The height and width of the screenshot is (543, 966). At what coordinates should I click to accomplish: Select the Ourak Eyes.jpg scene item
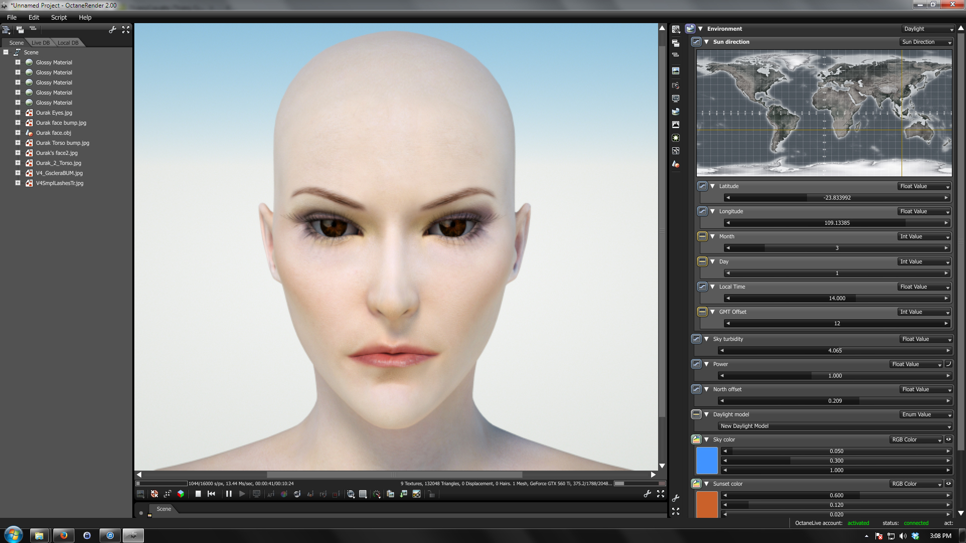tap(54, 113)
